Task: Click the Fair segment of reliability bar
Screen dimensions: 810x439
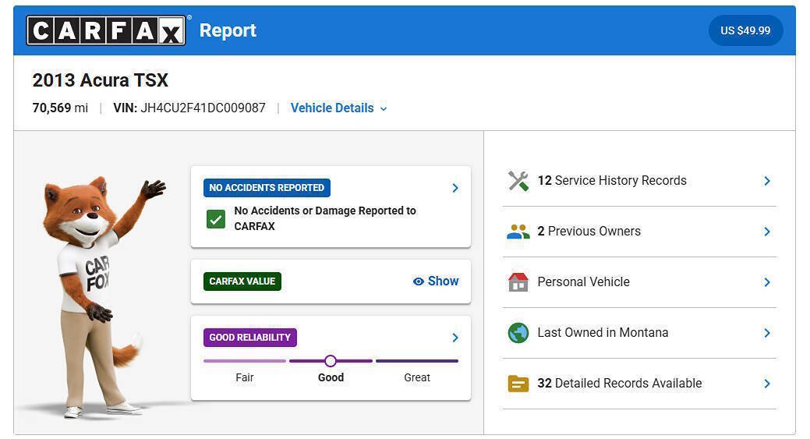Action: pyautogui.click(x=245, y=361)
